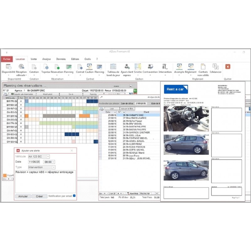Click the red Quitter icon
Screen dimensions: 251x251
point(228,67)
